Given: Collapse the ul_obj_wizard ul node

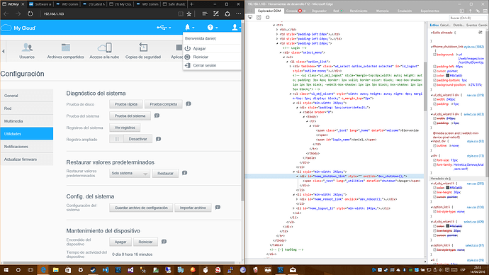Looking at the screenshot, I should click(291, 94).
